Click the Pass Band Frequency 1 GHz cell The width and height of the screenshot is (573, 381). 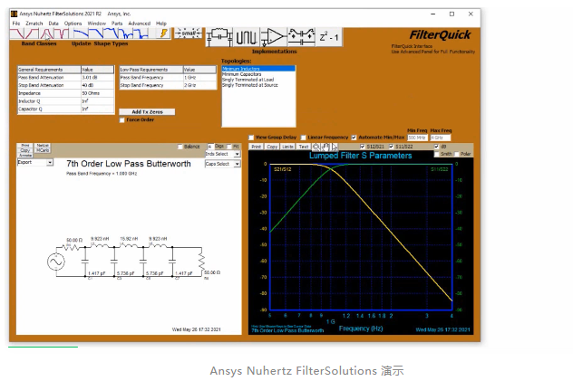point(199,77)
